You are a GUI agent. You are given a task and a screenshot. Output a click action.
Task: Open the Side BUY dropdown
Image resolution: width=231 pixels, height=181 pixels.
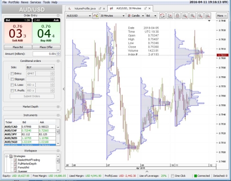tap(40, 67)
